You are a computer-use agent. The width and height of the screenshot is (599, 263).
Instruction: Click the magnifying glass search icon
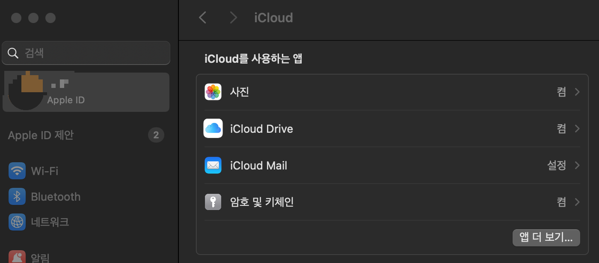13,53
